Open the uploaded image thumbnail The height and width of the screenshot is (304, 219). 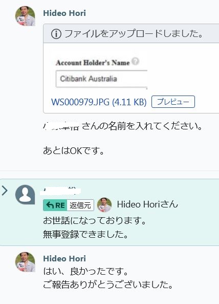pyautogui.click(x=99, y=70)
